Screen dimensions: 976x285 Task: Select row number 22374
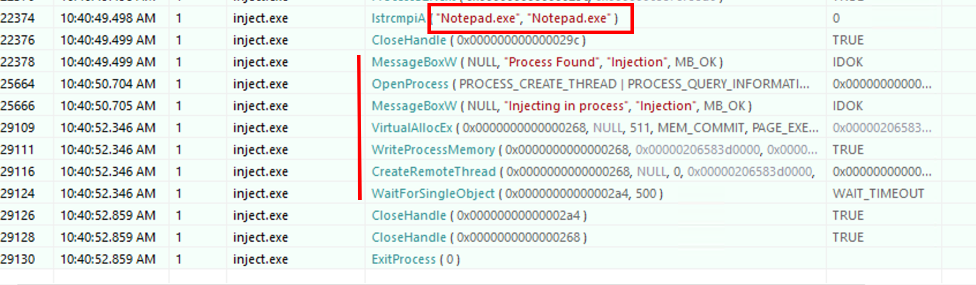pyautogui.click(x=18, y=18)
